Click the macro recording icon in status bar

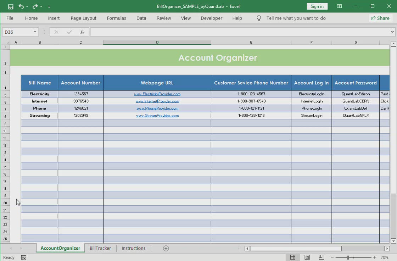[x=23, y=257]
